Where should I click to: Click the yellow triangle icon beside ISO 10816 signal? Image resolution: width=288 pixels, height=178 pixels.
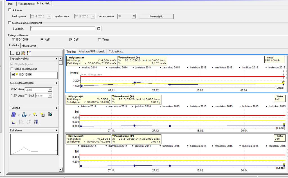17,74
